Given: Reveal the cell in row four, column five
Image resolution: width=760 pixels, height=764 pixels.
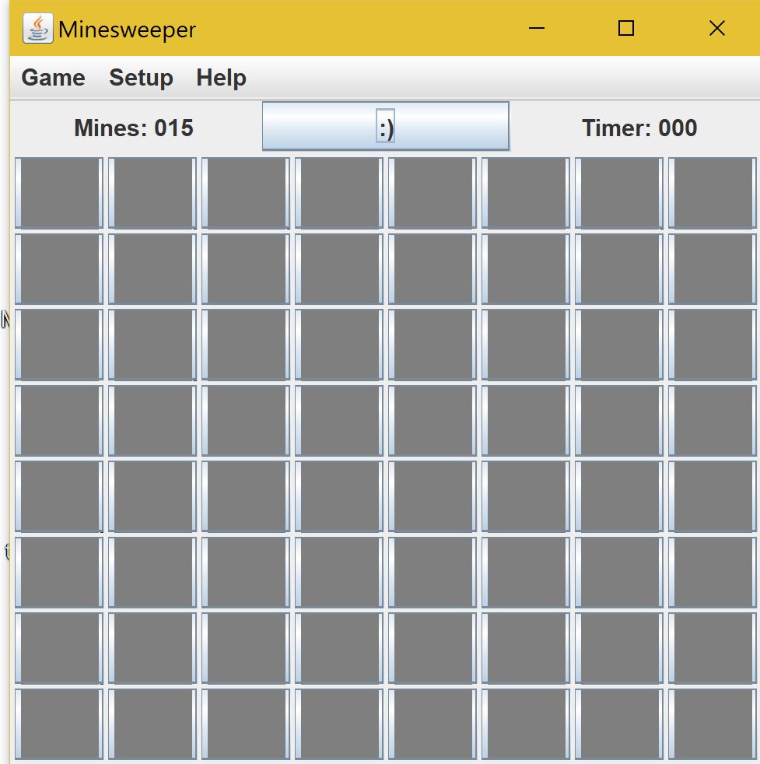Looking at the screenshot, I should [x=433, y=420].
